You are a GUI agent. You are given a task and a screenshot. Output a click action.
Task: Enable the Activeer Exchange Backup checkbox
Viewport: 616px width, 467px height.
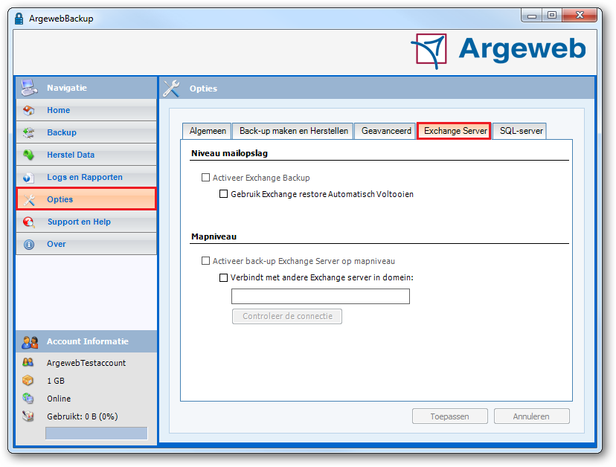(x=205, y=178)
